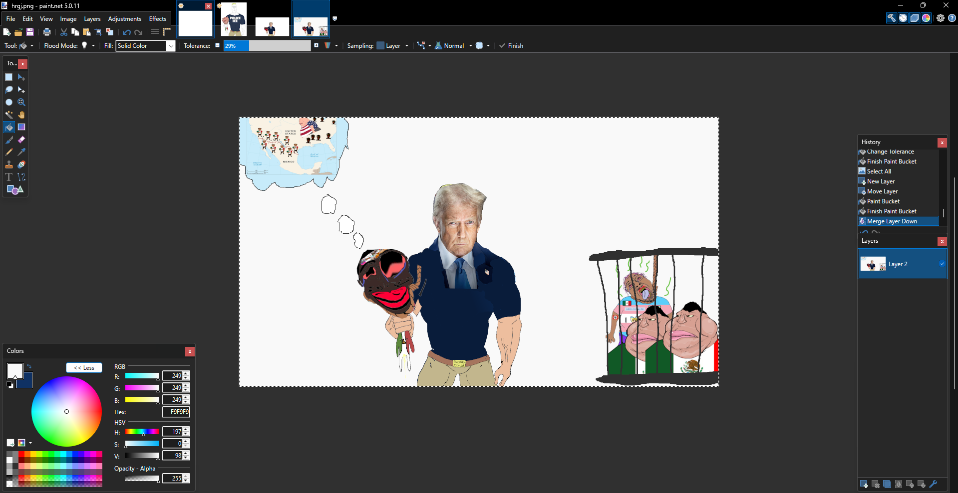958x493 pixels.
Task: Click the Print icon
Action: coord(47,32)
